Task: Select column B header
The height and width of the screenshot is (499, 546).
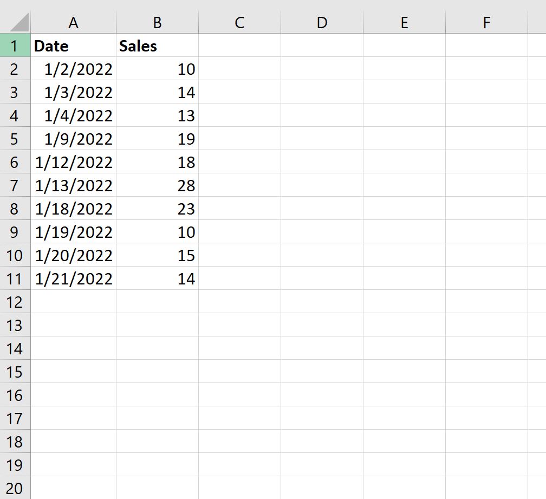Action: 157,22
